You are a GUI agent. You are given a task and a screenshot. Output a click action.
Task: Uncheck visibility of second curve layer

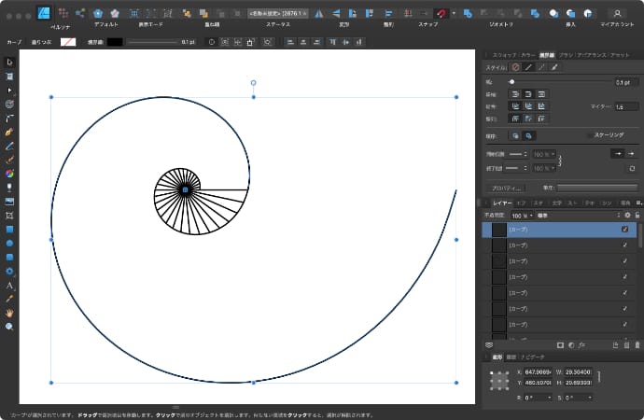(x=624, y=245)
